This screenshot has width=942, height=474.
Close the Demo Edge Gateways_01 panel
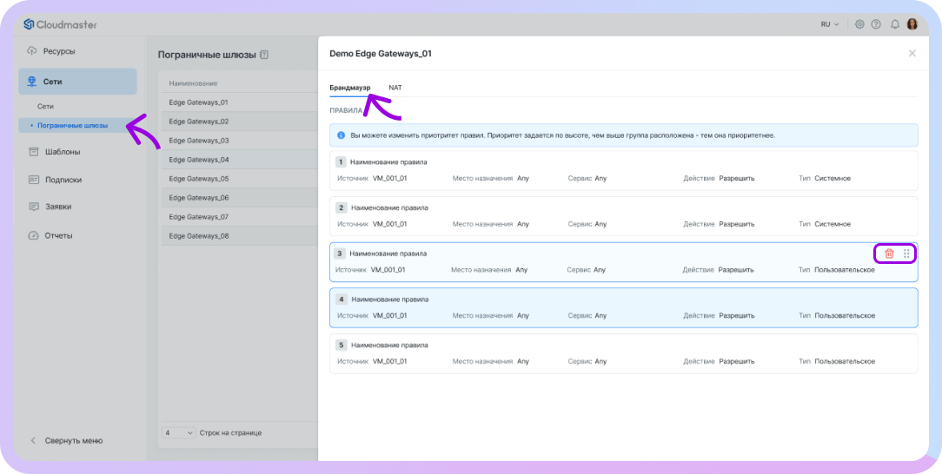(x=912, y=54)
